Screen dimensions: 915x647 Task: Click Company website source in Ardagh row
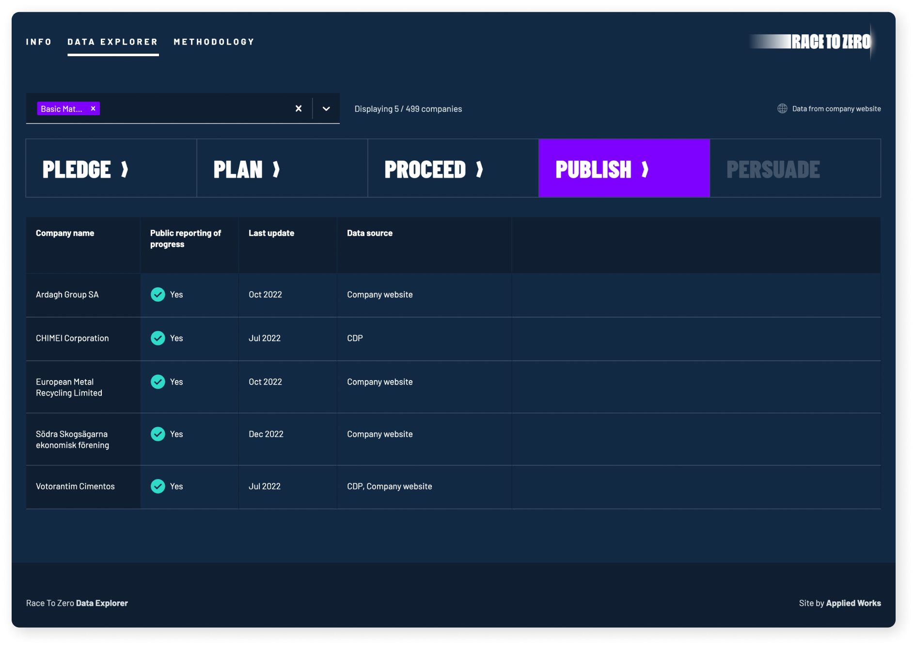(x=380, y=294)
